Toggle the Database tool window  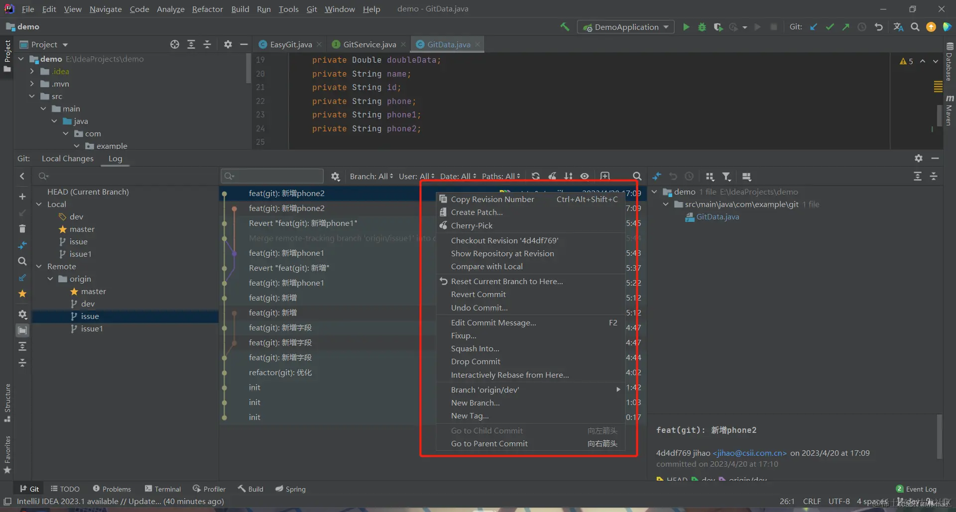pos(949,61)
